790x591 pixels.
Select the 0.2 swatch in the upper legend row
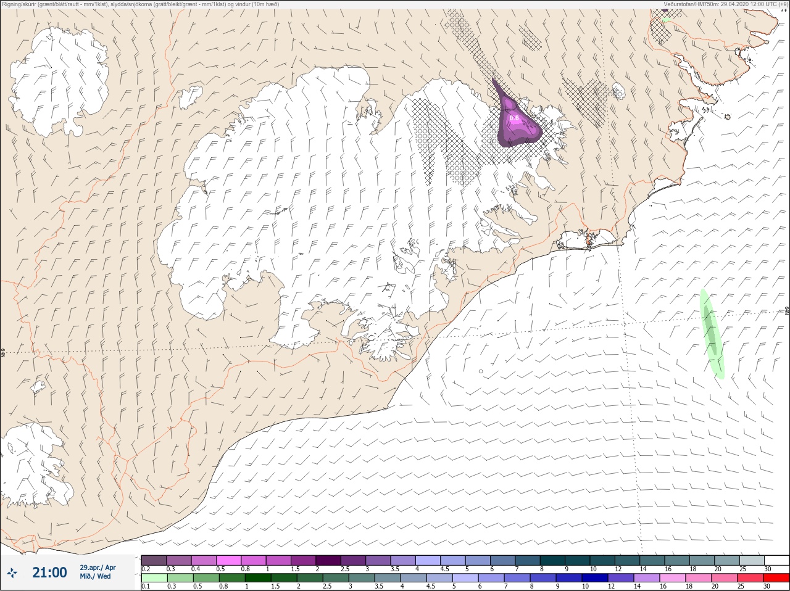click(x=154, y=560)
